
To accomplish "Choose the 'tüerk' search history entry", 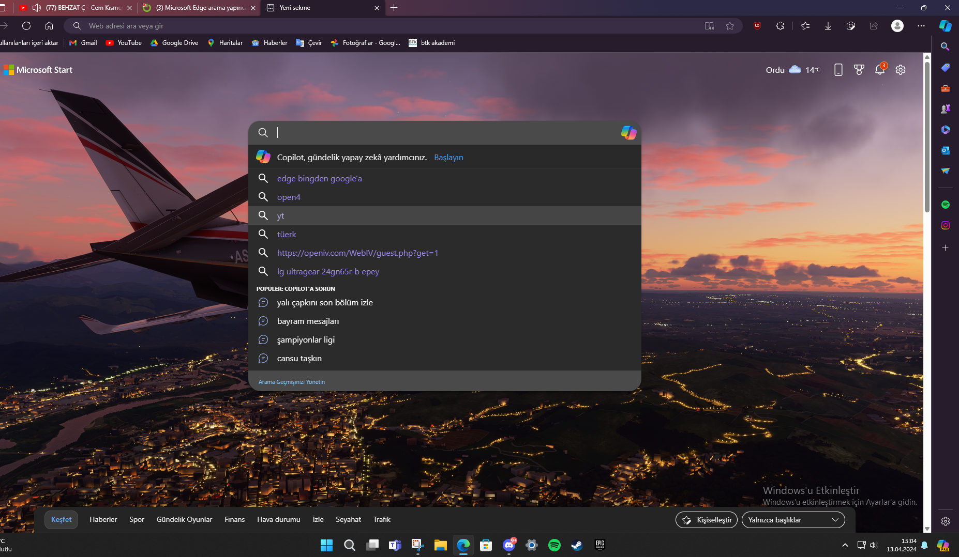I will (445, 234).
